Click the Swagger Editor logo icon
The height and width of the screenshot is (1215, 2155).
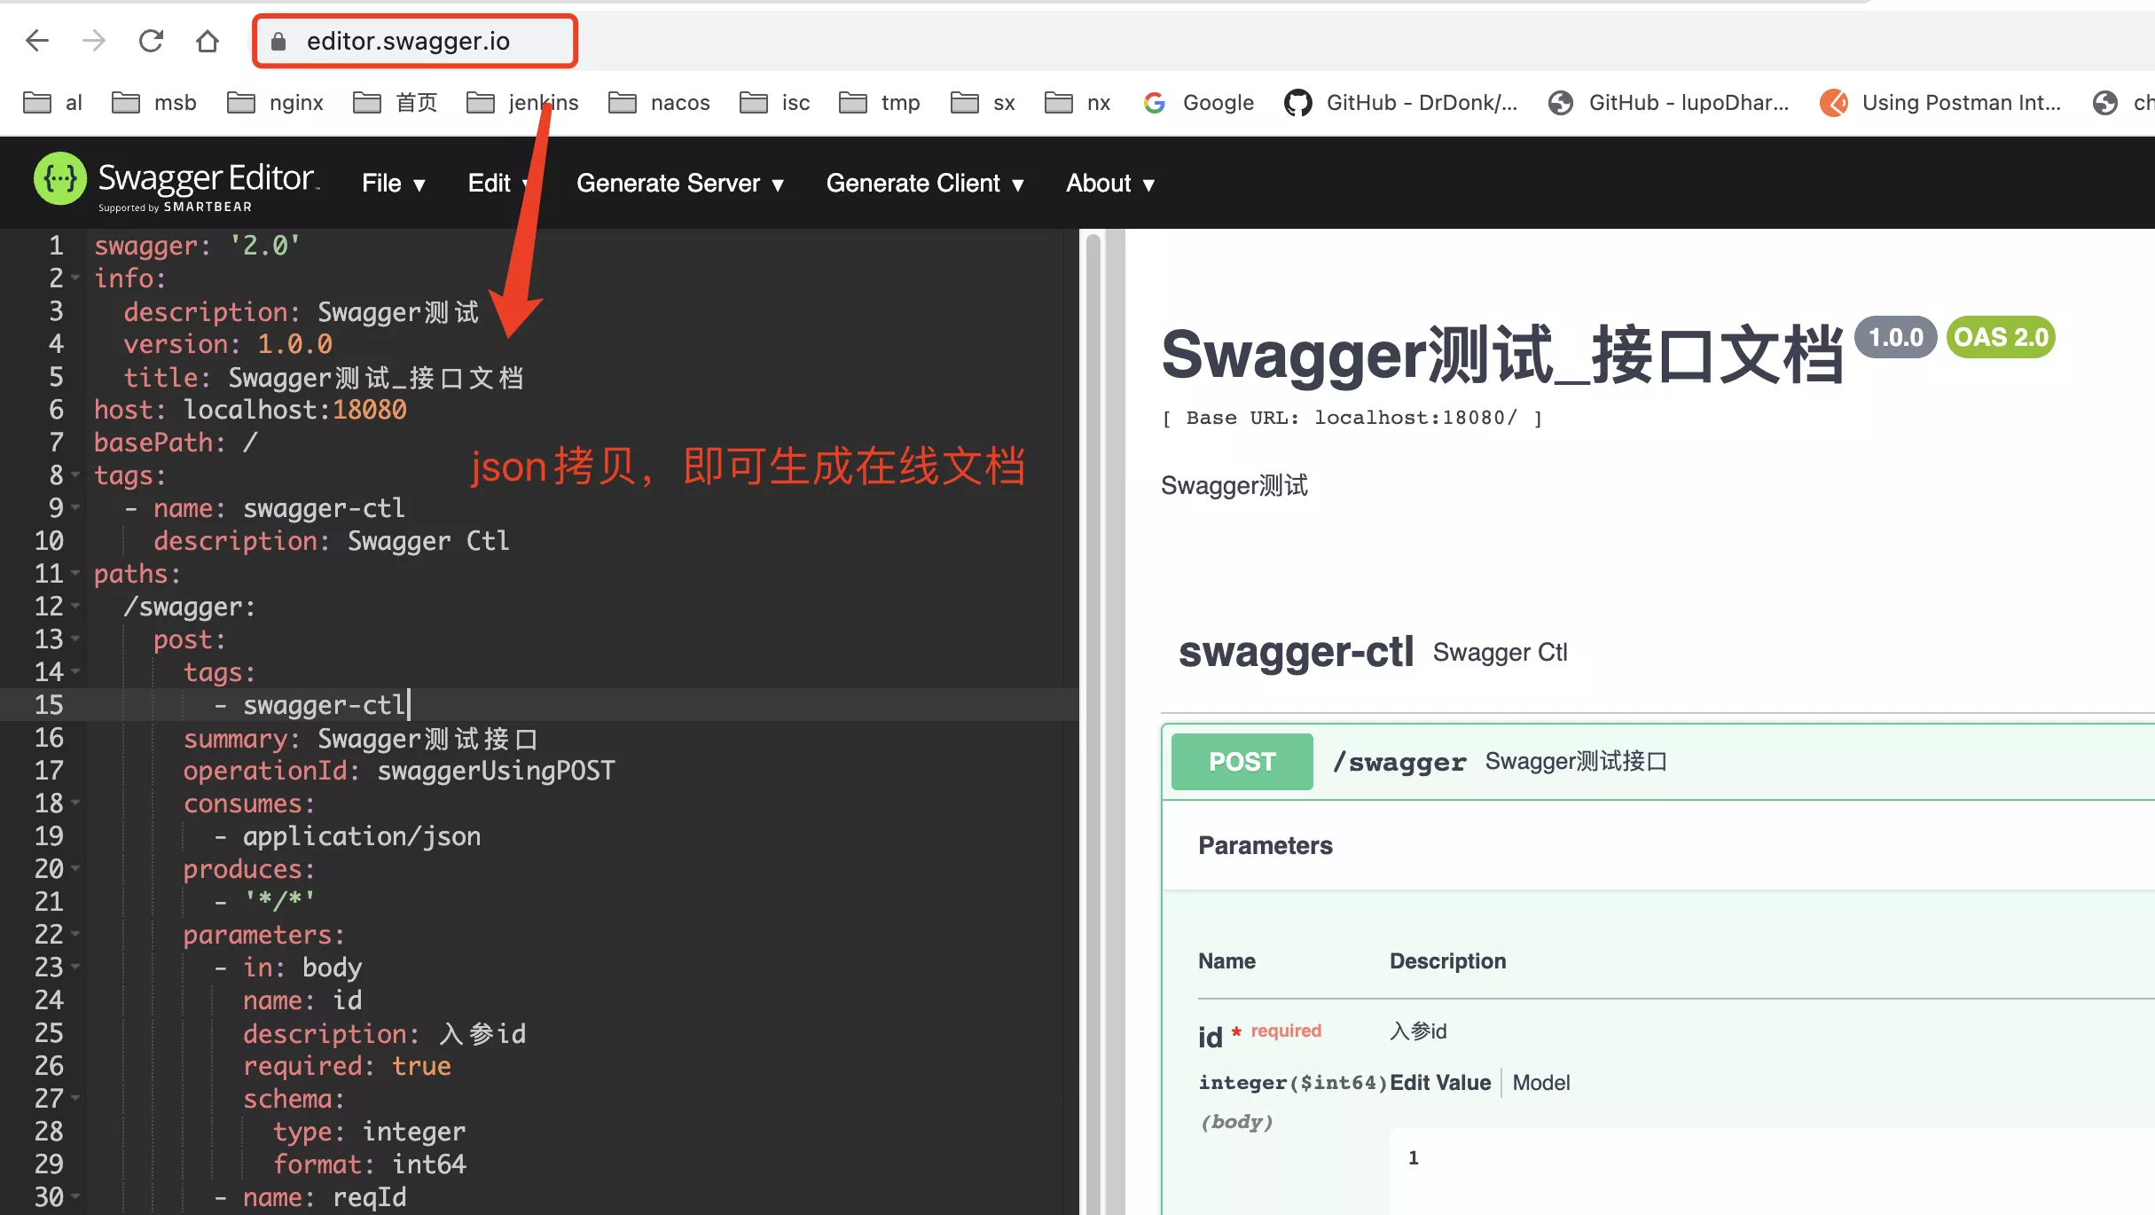coord(60,178)
